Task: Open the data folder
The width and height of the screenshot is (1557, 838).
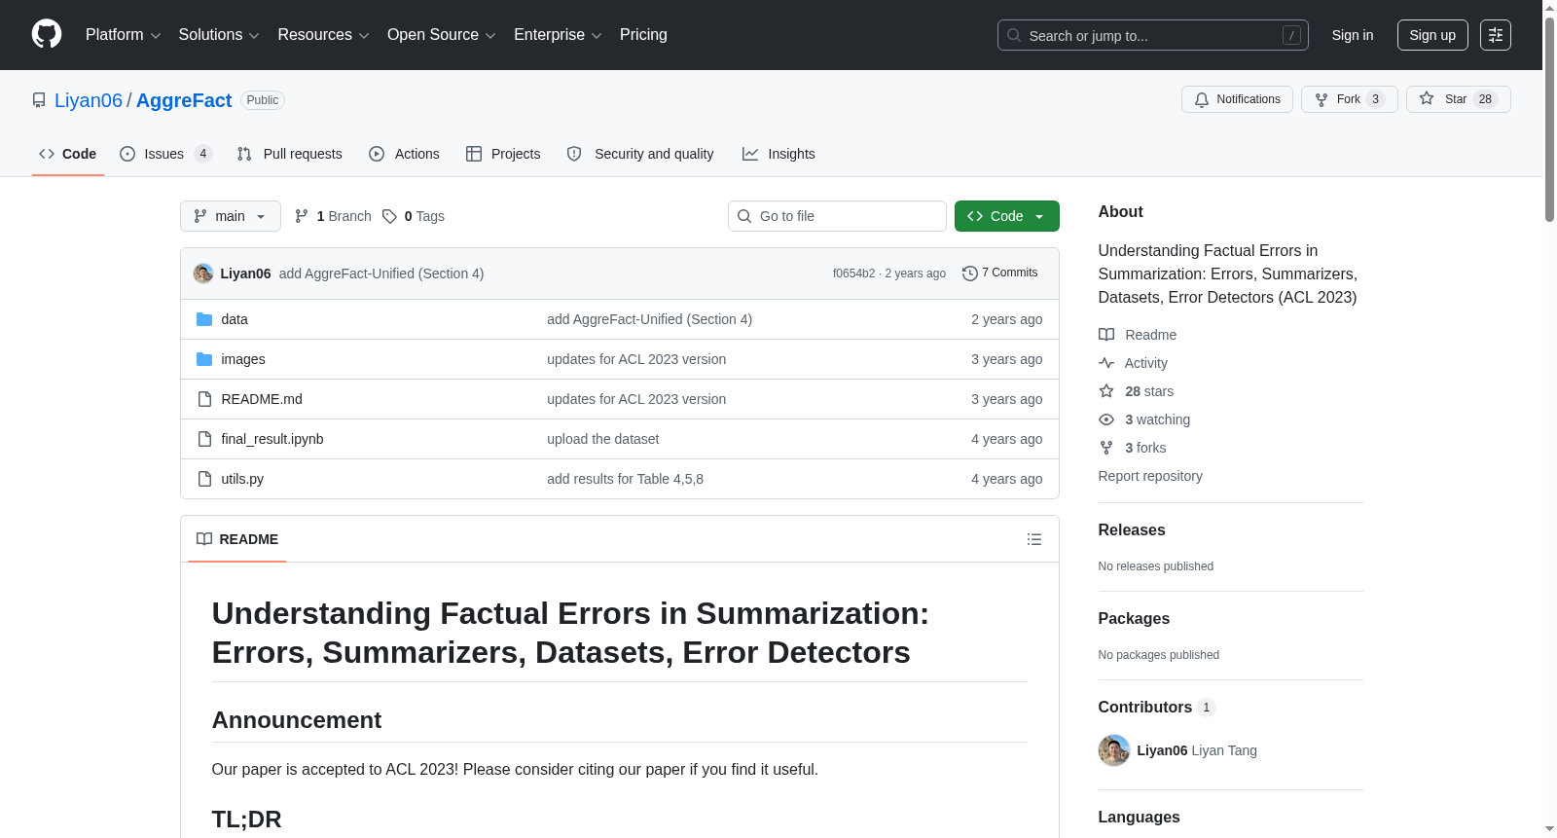Action: point(235,319)
